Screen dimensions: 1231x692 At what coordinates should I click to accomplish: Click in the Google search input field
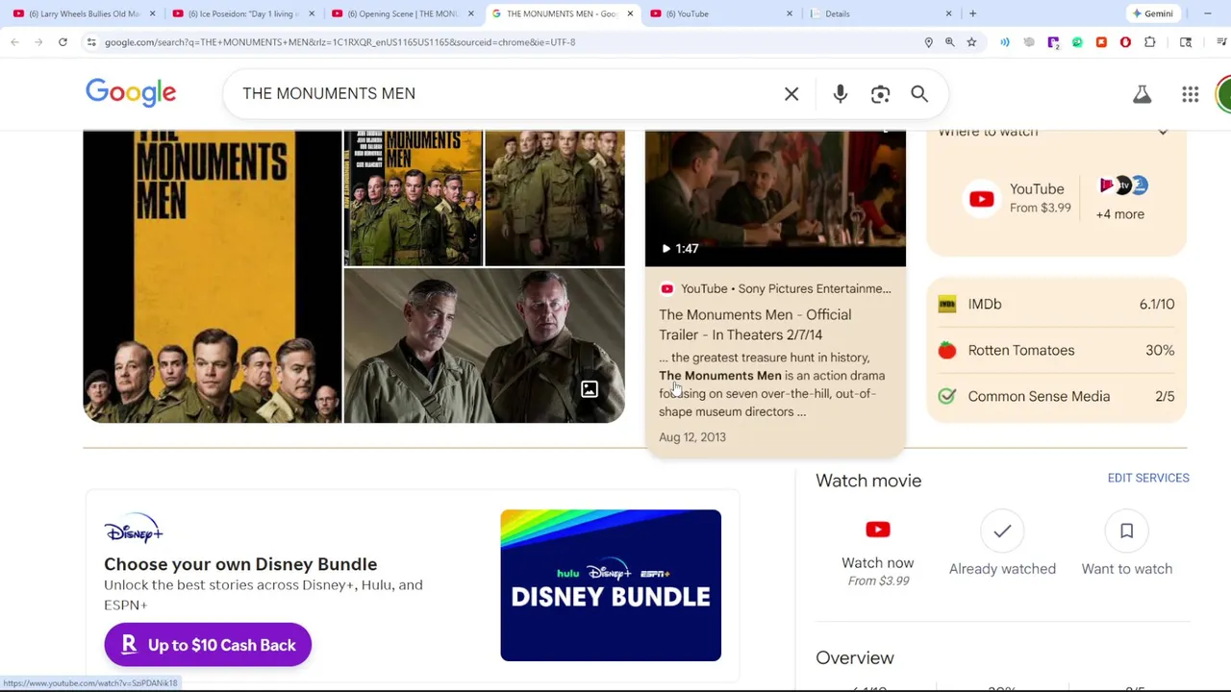505,93
